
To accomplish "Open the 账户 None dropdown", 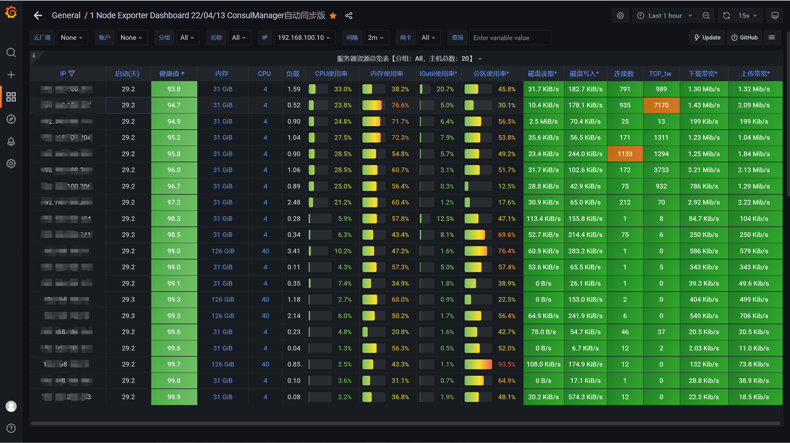I will [132, 38].
